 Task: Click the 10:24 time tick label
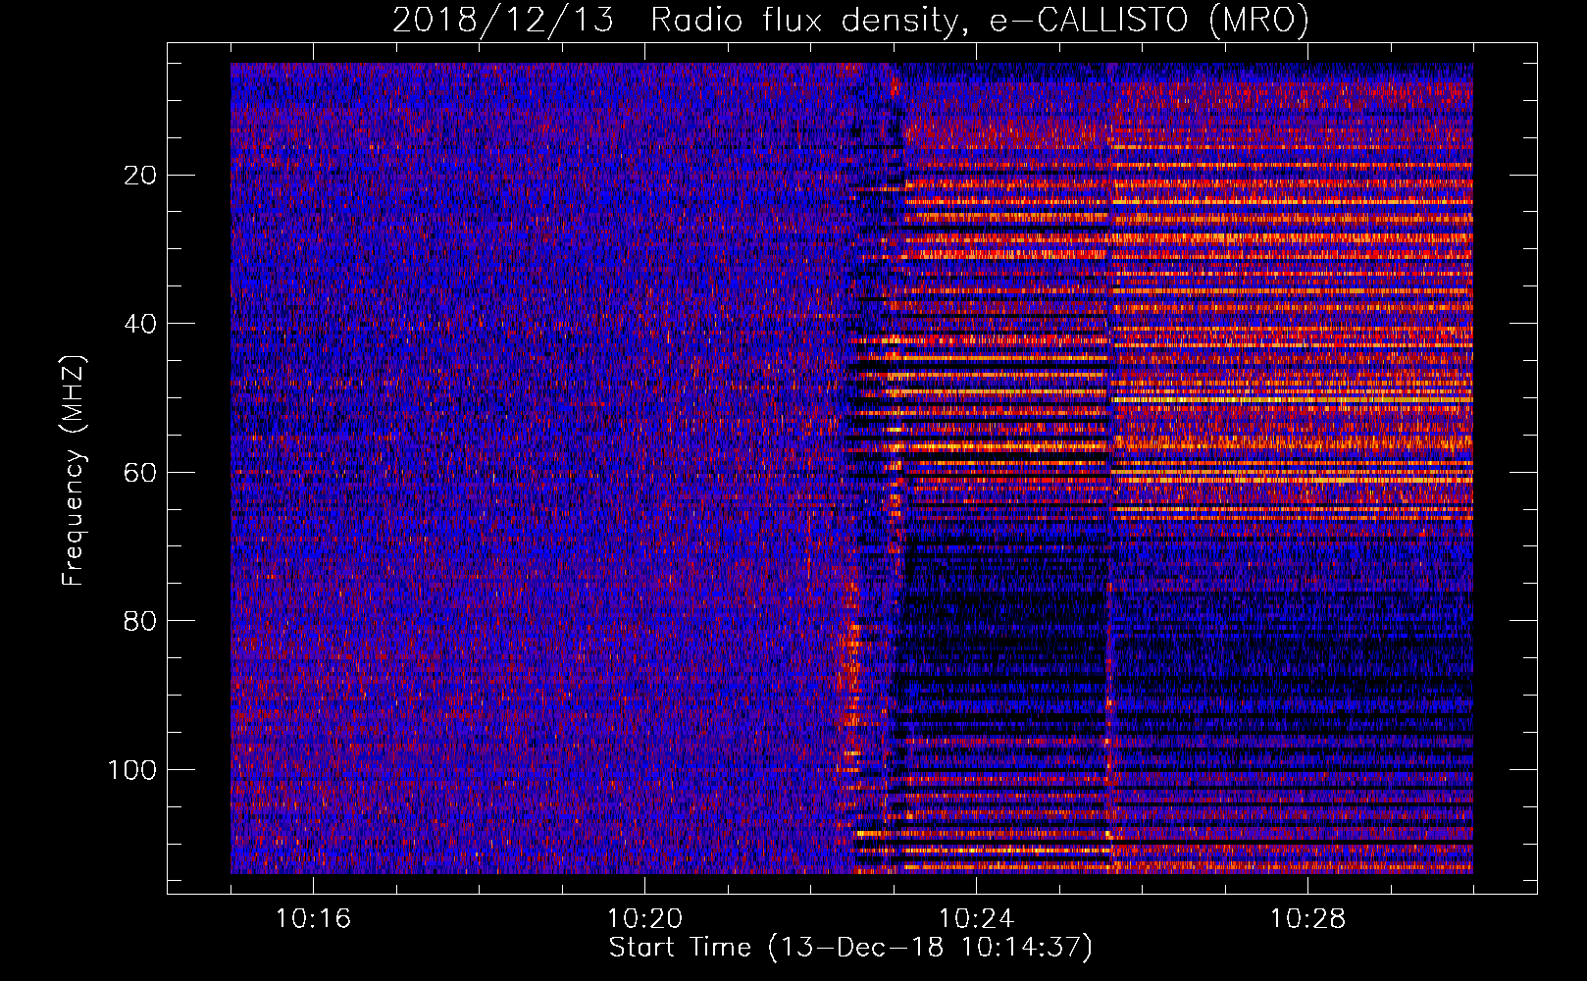coord(976,919)
